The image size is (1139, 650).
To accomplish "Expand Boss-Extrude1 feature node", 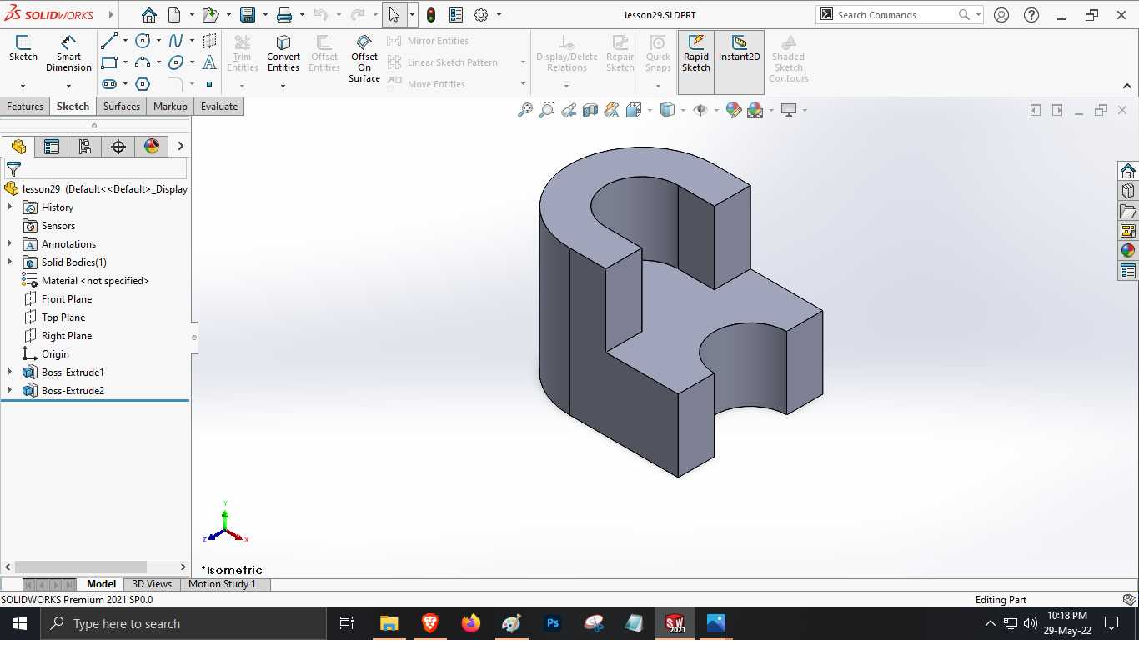I will (x=10, y=372).
